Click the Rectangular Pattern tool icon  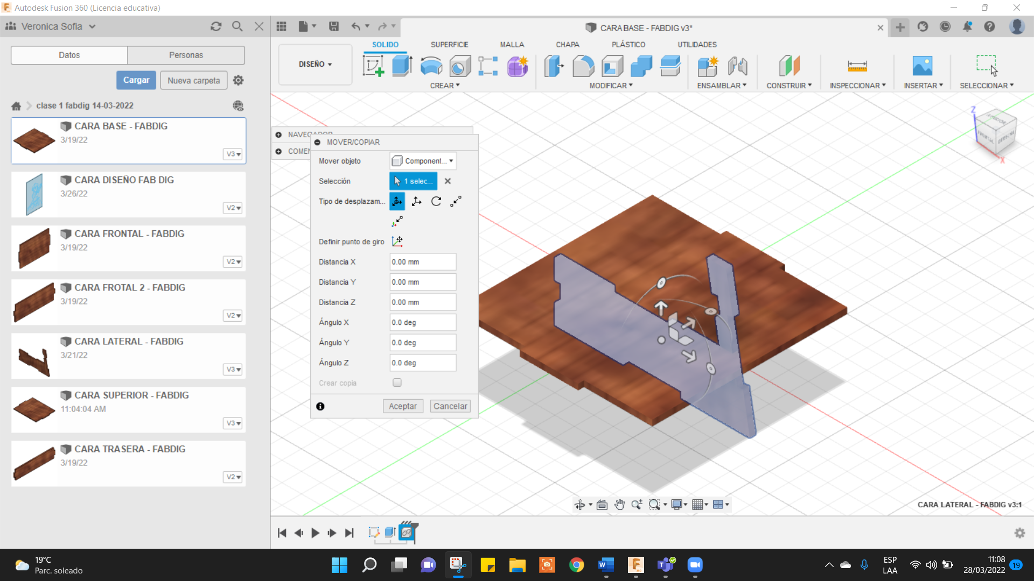(488, 66)
